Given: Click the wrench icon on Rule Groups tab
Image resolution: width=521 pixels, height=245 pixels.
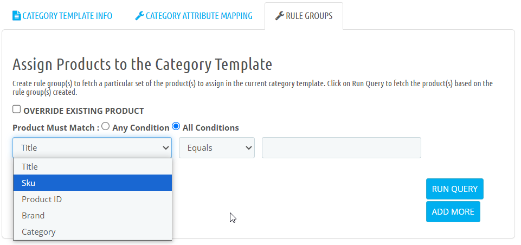Looking at the screenshot, I should (x=280, y=16).
